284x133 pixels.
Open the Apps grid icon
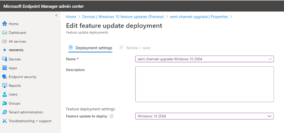click(5, 68)
